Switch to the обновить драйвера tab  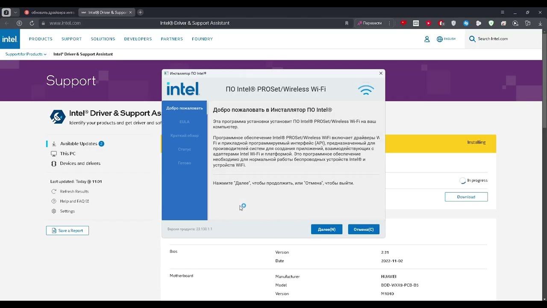(x=49, y=12)
